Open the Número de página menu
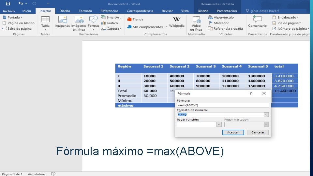313x176 pixels. 291,29
